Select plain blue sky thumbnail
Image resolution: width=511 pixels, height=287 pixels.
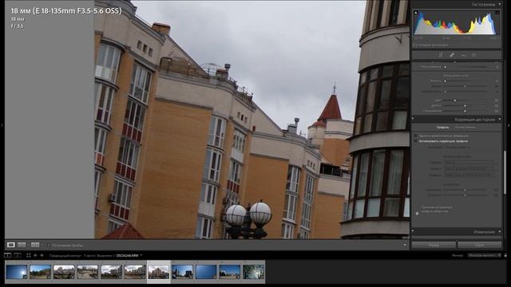[206, 272]
